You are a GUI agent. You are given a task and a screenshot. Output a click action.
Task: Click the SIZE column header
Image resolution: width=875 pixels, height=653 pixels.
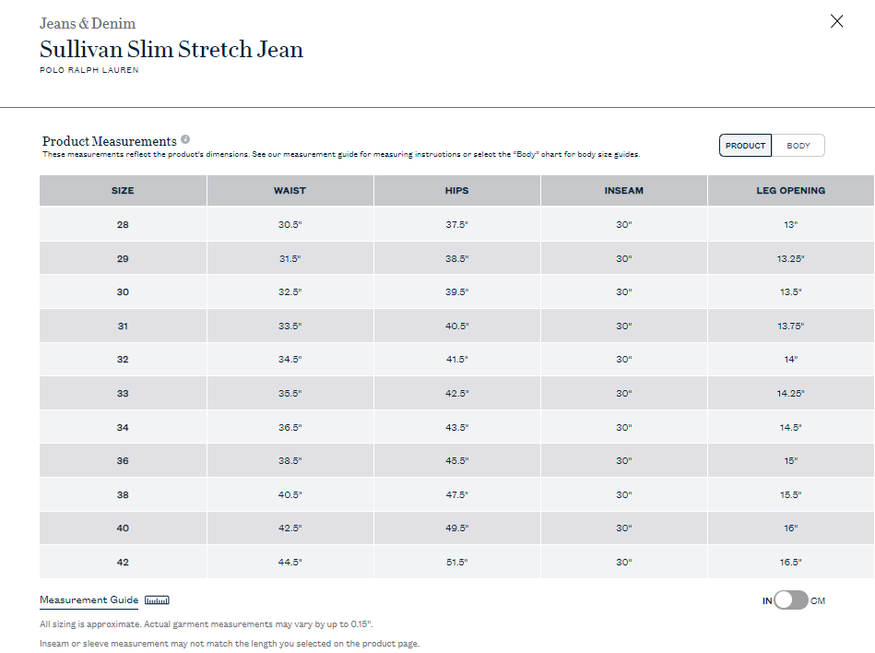point(123,190)
